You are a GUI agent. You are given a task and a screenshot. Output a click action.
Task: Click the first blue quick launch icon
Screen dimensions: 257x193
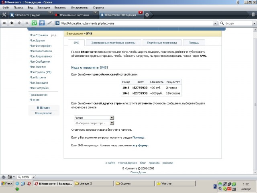click(x=17, y=184)
